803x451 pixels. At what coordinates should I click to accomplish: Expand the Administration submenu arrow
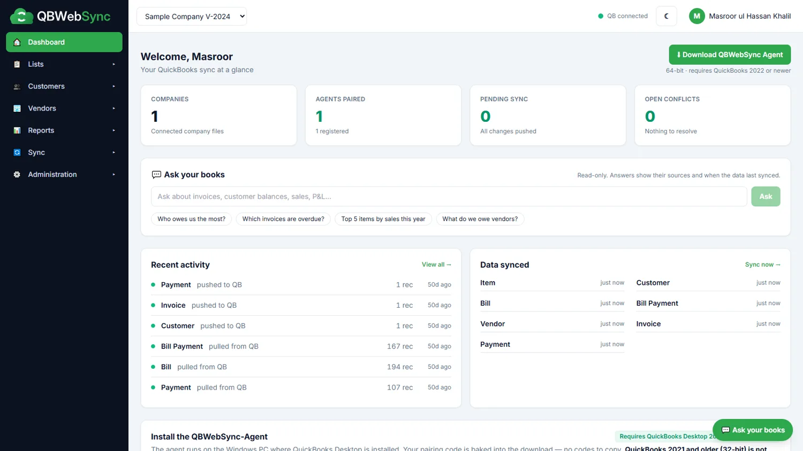coord(113,175)
